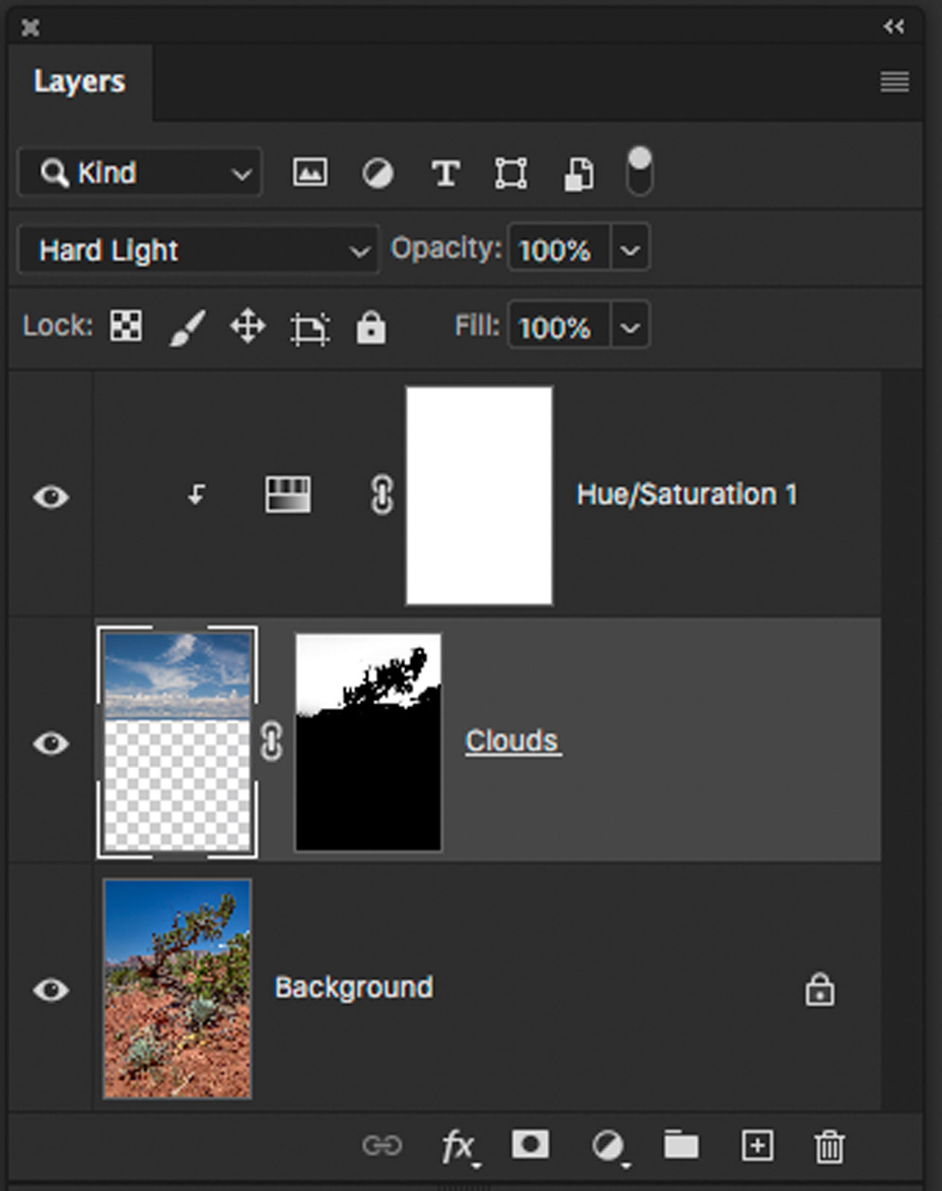
Task: Turn layer filtering switch off
Action: 640,171
